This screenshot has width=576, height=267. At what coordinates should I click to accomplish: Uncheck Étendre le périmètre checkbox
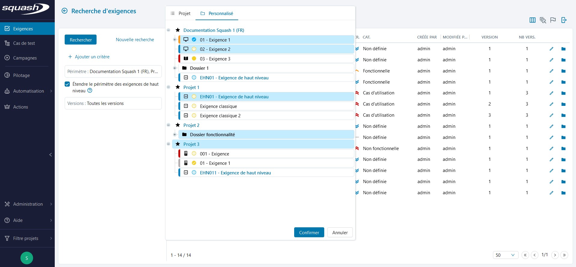(67, 84)
